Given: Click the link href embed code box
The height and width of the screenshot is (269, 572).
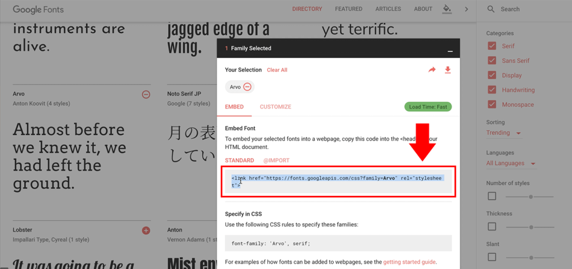Looking at the screenshot, I should click(x=339, y=181).
